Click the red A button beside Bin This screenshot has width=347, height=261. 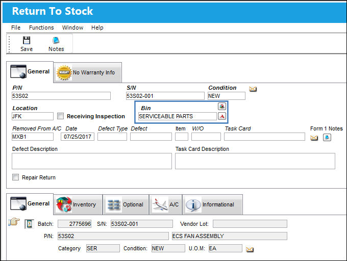(222, 116)
